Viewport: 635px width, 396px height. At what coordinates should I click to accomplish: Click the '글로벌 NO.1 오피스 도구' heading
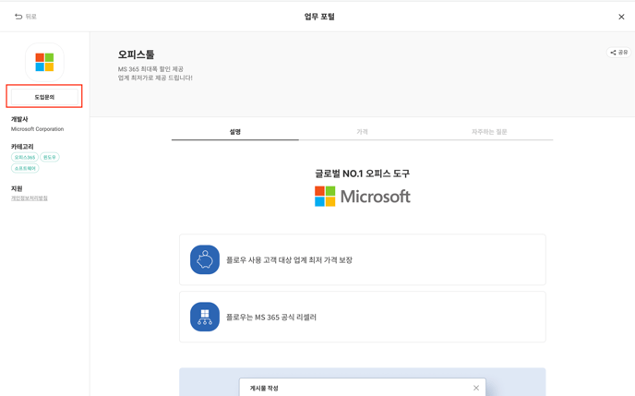[x=363, y=174]
